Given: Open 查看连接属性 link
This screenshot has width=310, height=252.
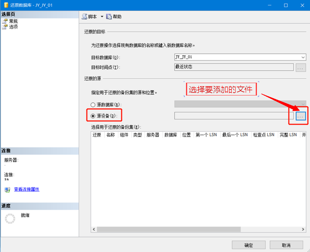Looking at the screenshot, I should (26, 189).
